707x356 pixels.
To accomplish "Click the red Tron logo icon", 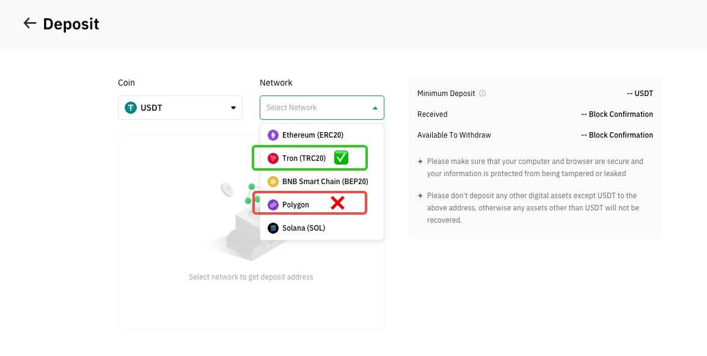I will click(x=273, y=158).
